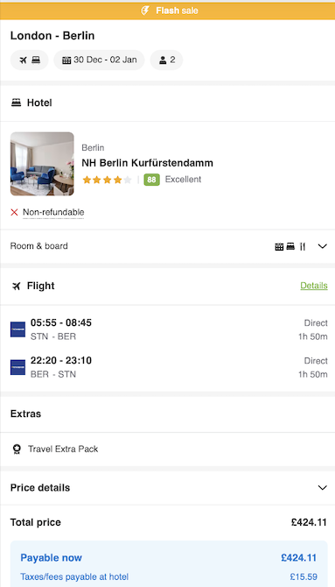Image resolution: width=335 pixels, height=587 pixels.
Task: Expand the Room & board chevron
Action: 322,246
